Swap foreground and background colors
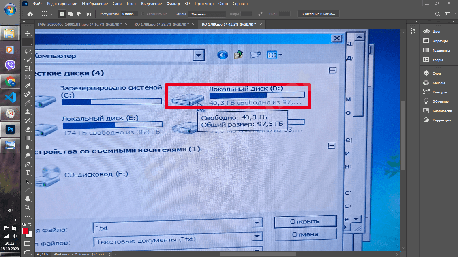 pyautogui.click(x=30, y=224)
